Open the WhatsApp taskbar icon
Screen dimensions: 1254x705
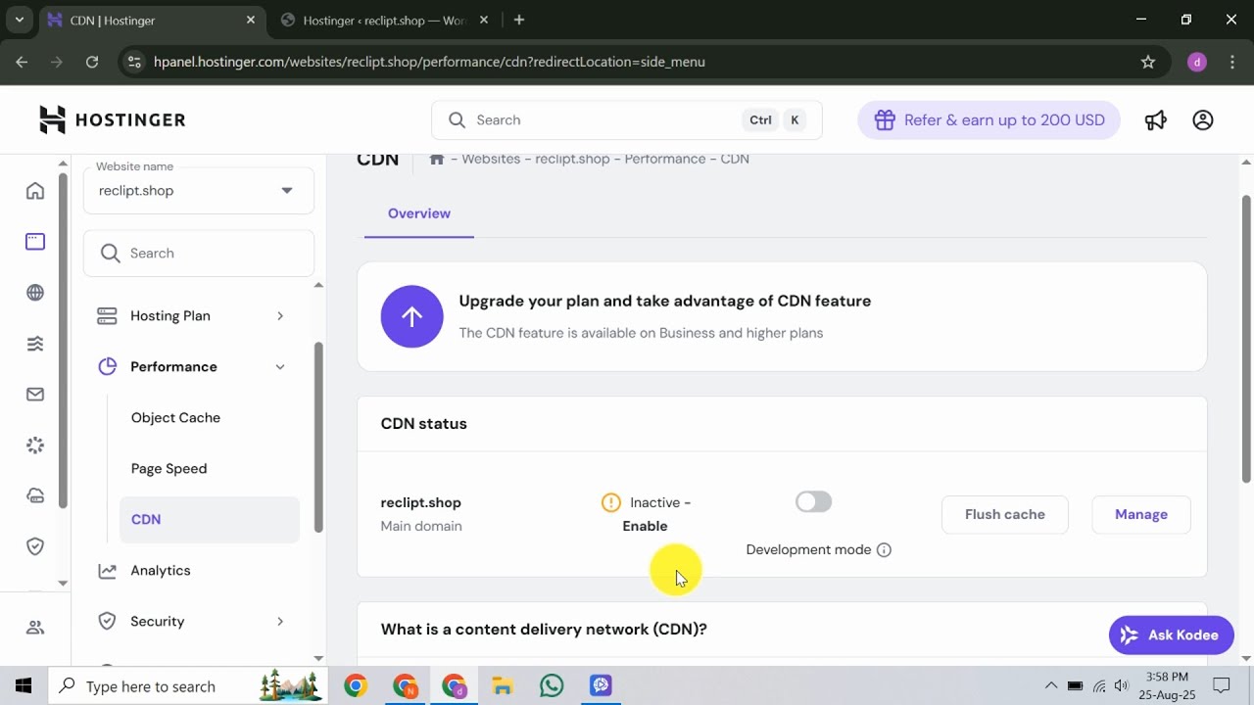[x=552, y=685]
